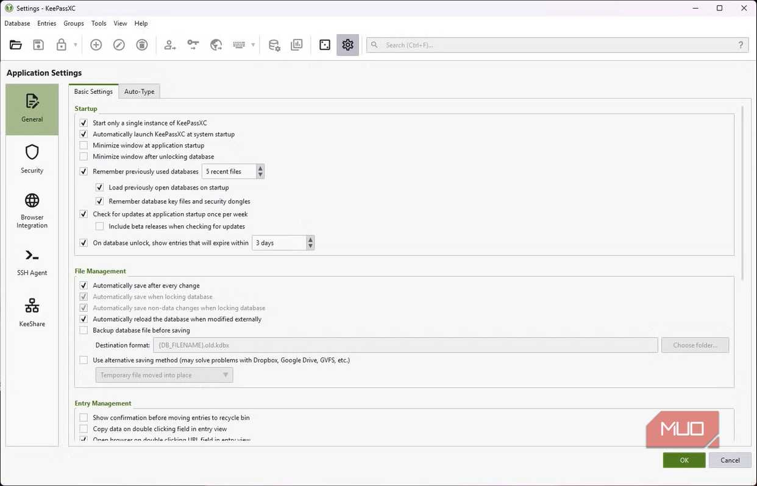Enable Copy data on double clicking field

84,429
